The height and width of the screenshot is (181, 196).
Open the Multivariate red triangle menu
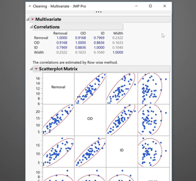click(33, 19)
